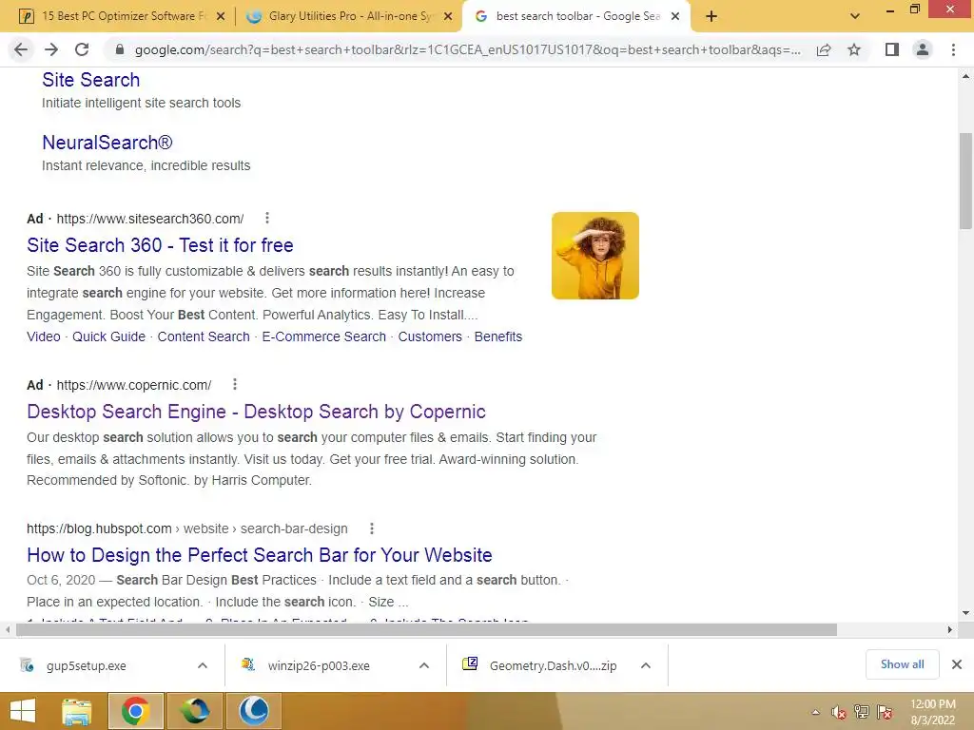Open File Explorer from taskbar
The width and height of the screenshot is (974, 730).
(x=77, y=711)
